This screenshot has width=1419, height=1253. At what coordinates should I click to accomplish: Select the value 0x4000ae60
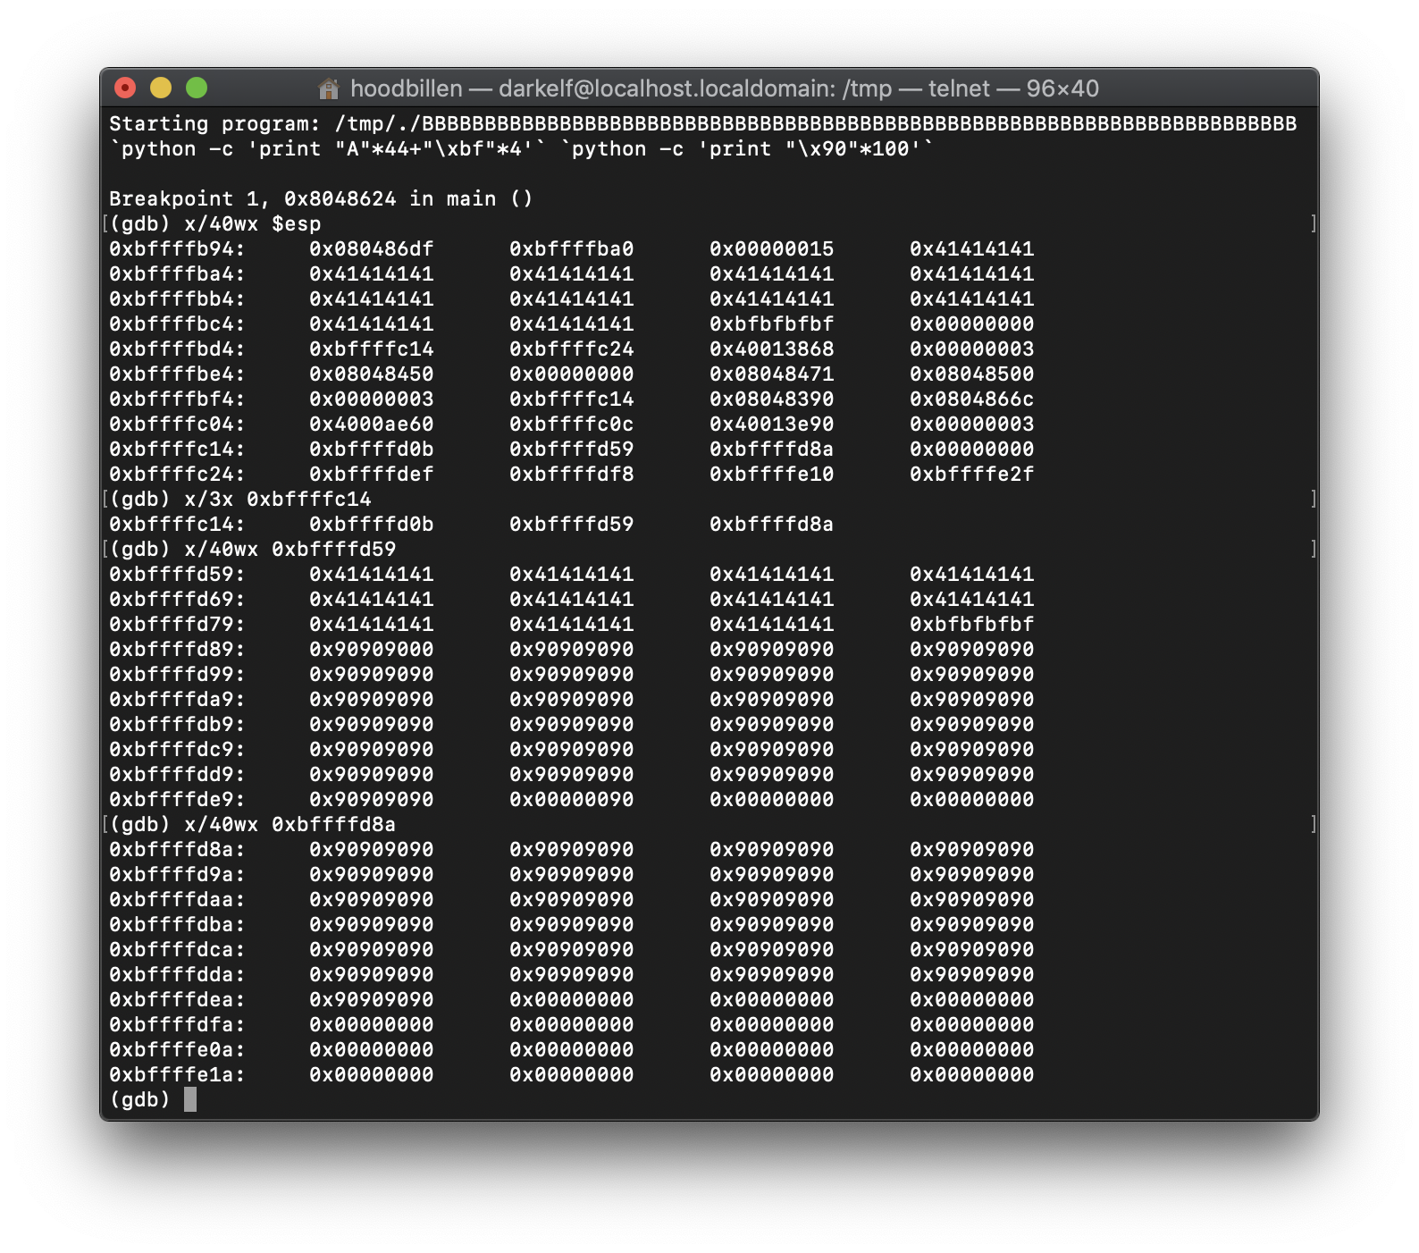pyautogui.click(x=372, y=424)
